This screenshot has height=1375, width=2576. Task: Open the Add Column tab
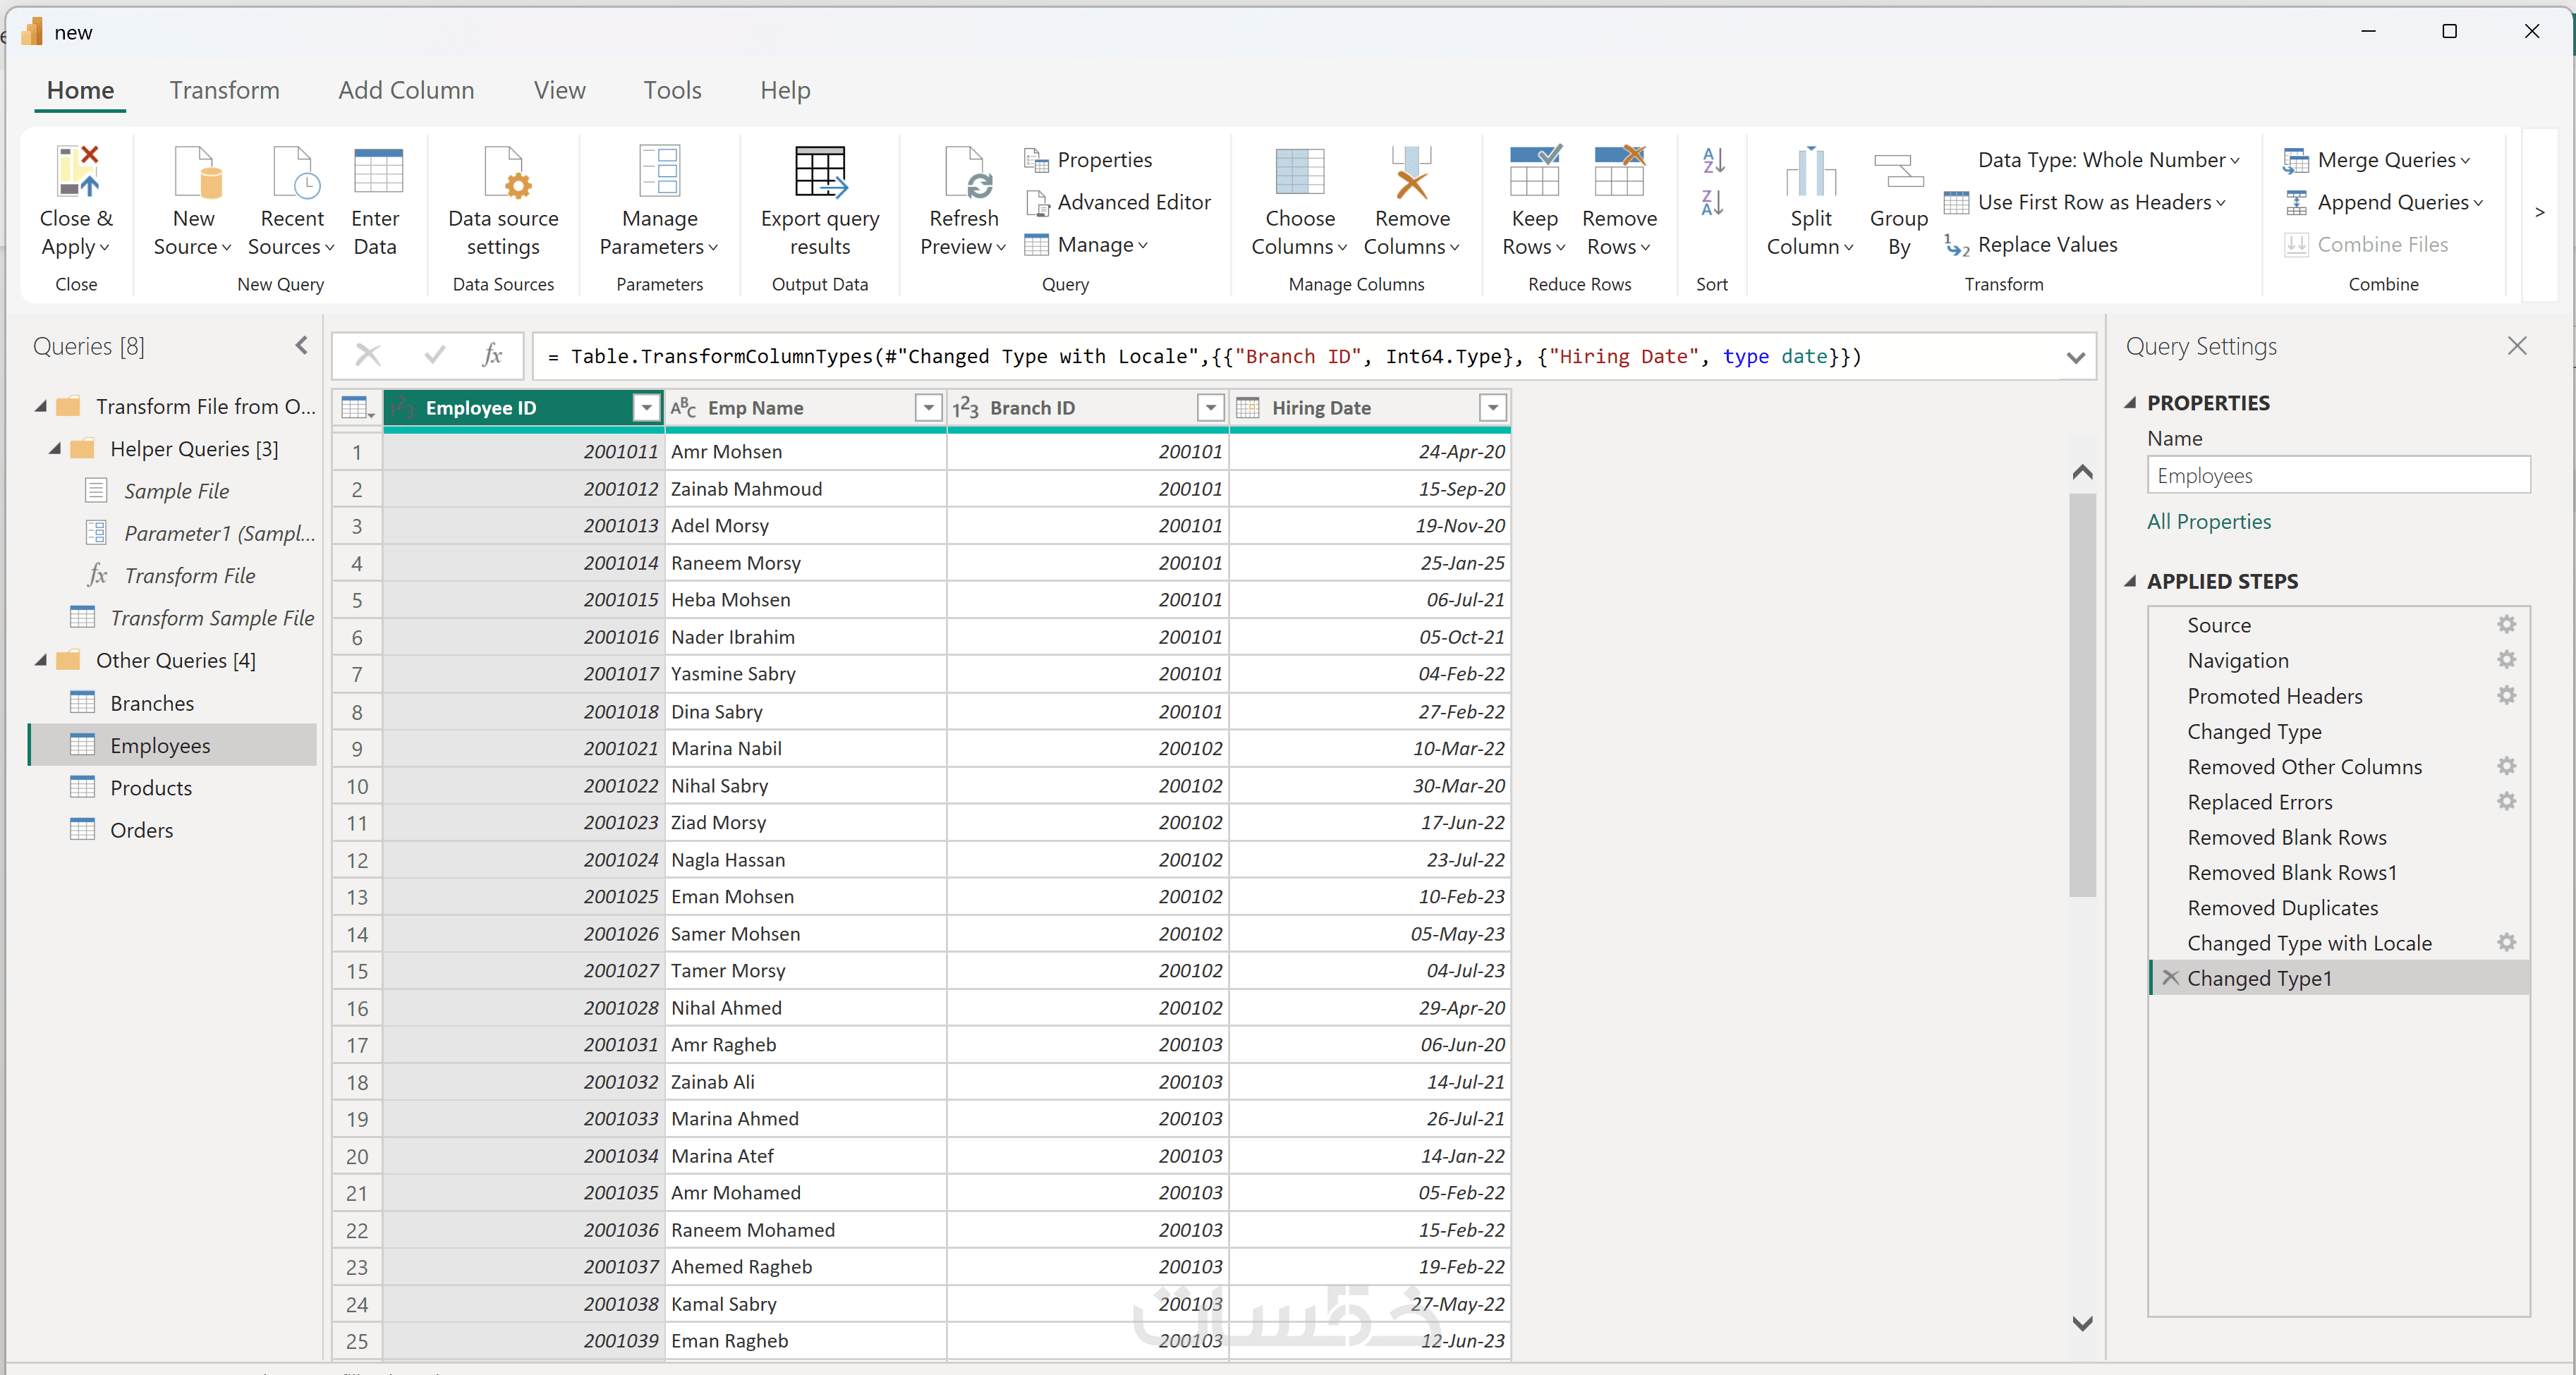tap(406, 90)
